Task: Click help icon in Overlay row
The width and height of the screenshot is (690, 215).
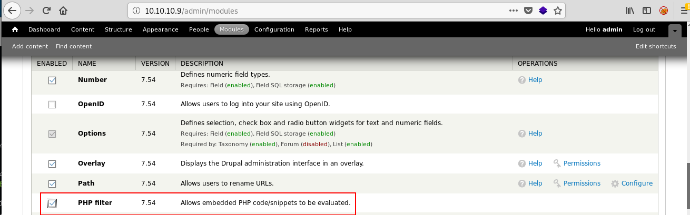Action: click(522, 163)
